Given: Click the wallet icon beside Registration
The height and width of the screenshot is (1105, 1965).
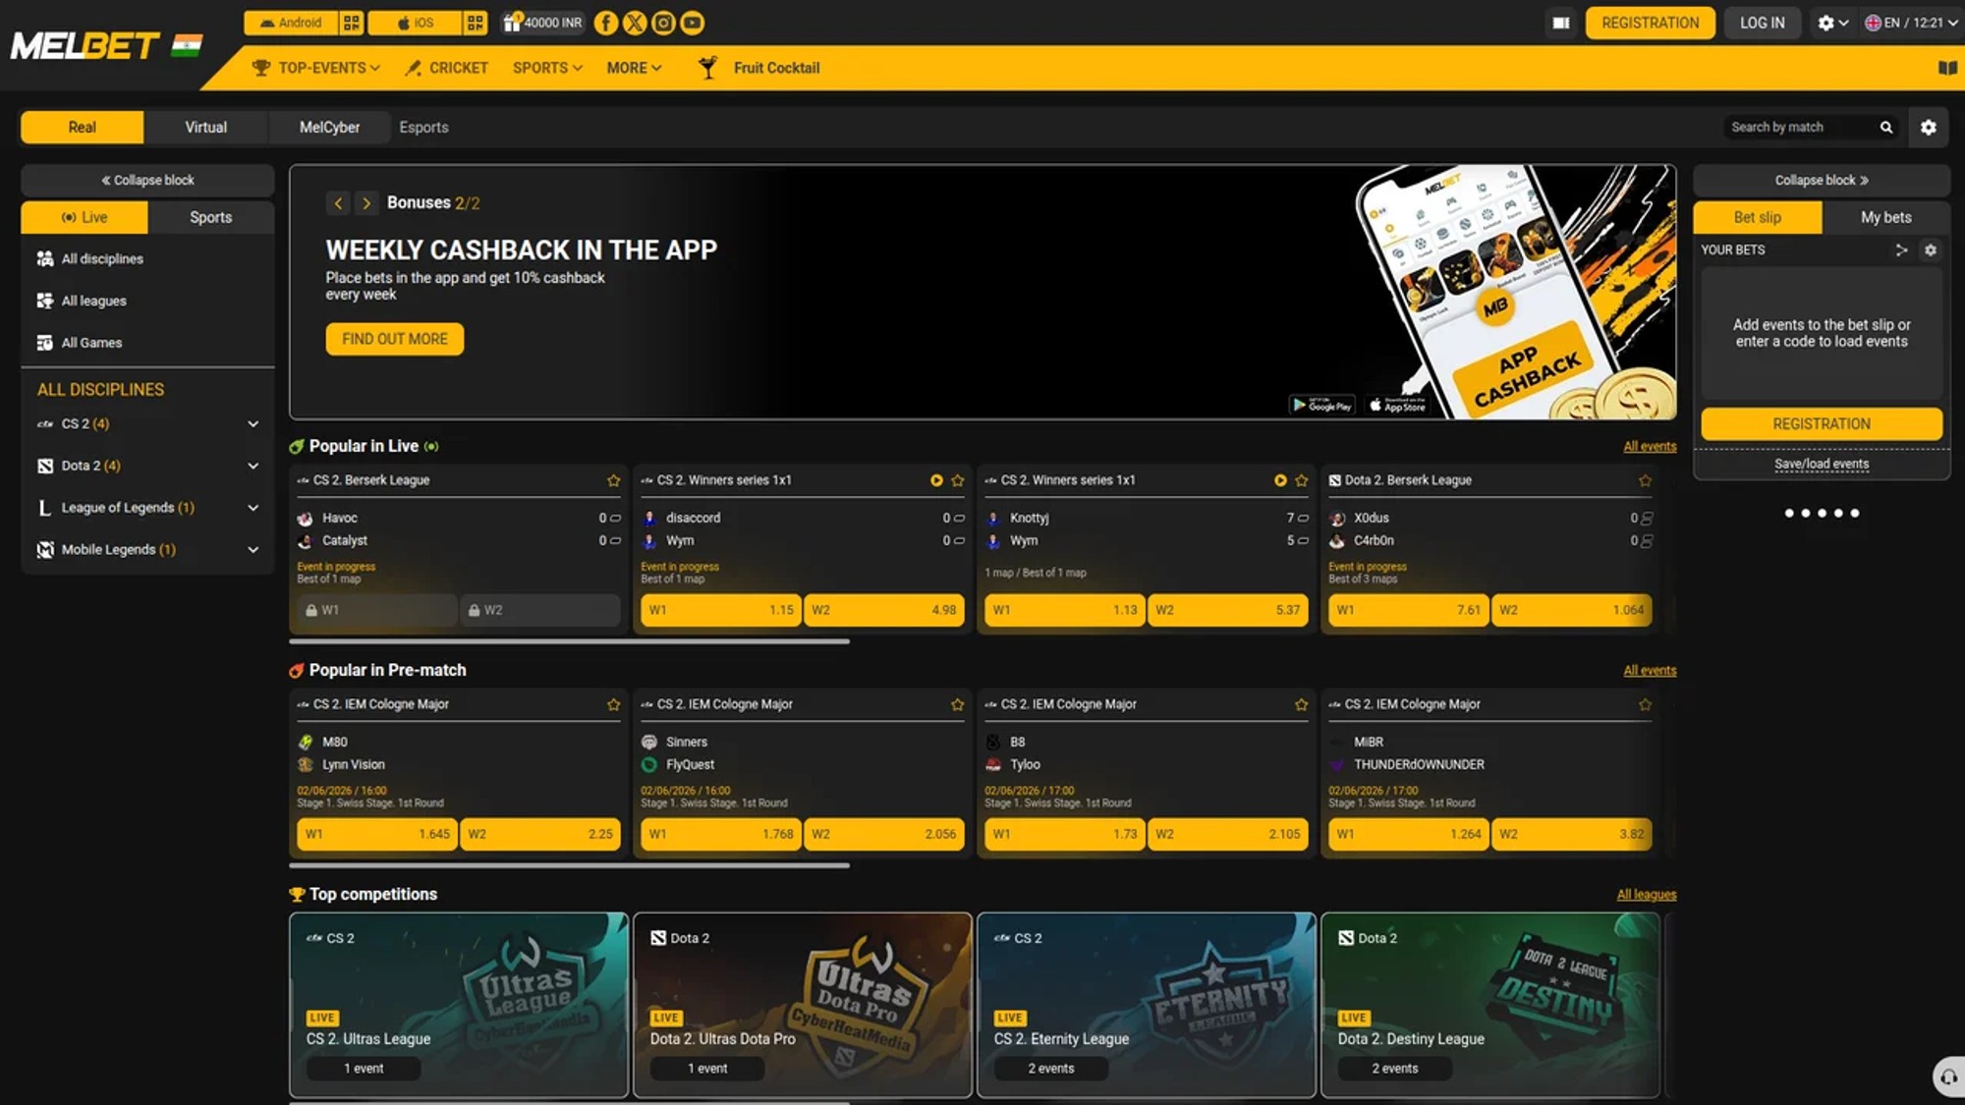Looking at the screenshot, I should tap(1561, 23).
